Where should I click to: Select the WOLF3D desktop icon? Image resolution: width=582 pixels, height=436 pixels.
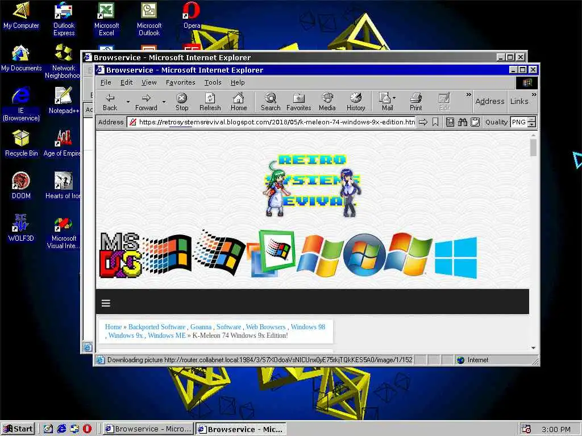point(21,228)
